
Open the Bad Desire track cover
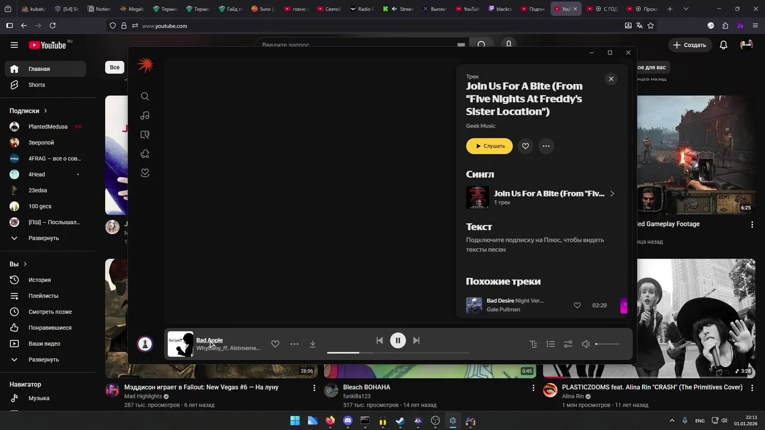474,305
